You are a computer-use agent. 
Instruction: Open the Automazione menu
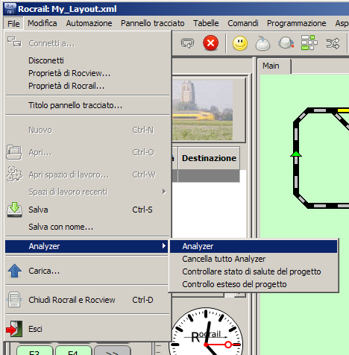[x=89, y=23]
